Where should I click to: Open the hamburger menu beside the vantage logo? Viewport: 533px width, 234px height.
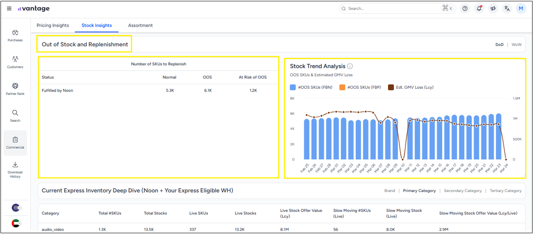click(x=9, y=9)
